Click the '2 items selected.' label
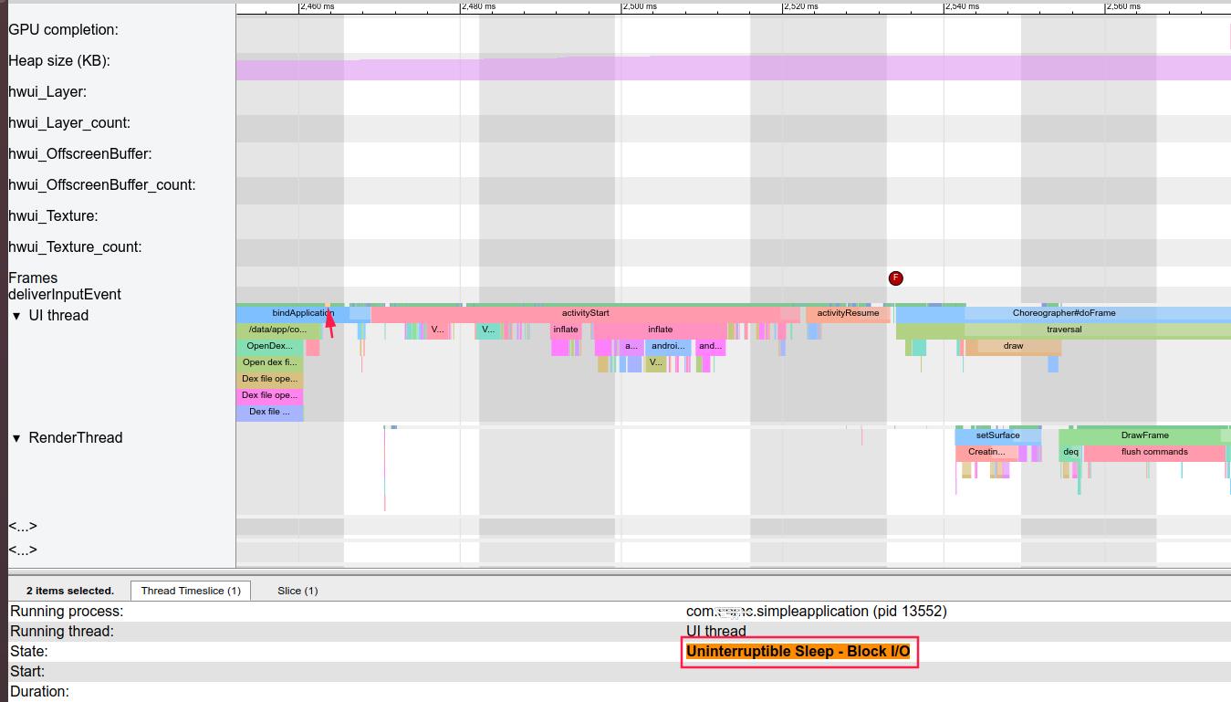The height and width of the screenshot is (702, 1231). tap(70, 591)
